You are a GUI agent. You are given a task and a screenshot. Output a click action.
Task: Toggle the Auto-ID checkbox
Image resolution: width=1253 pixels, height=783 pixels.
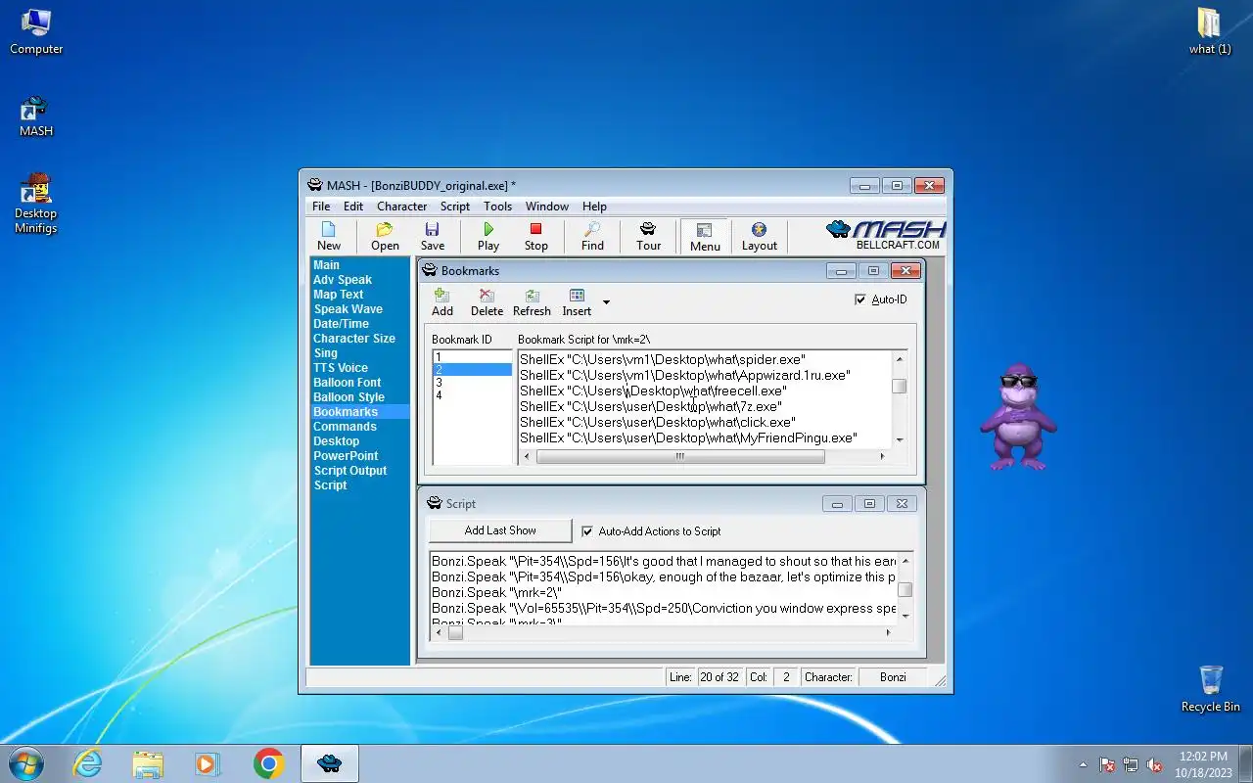860,299
